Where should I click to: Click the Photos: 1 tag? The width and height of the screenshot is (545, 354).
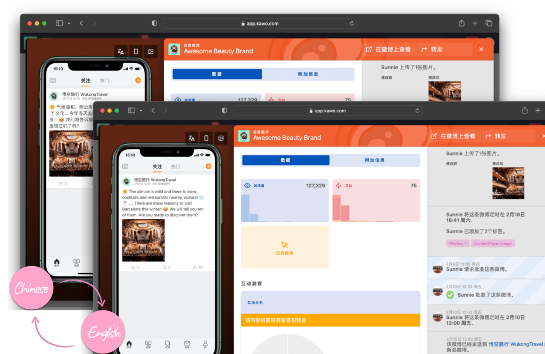[x=458, y=243]
